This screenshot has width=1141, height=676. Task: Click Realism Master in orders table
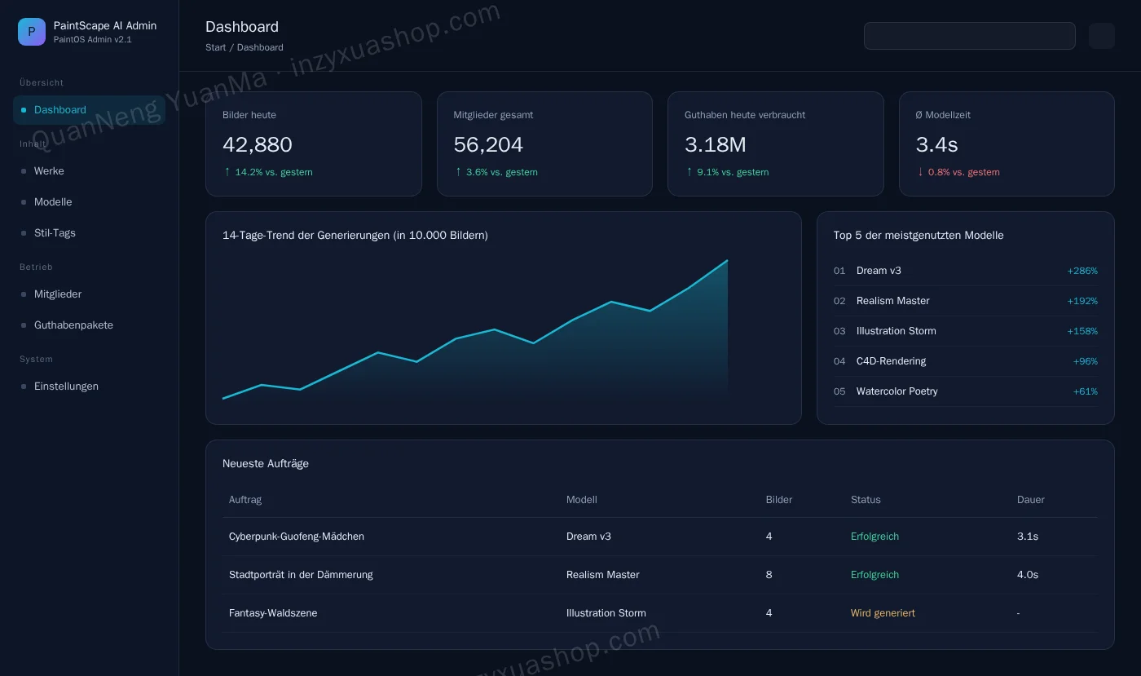[603, 575]
